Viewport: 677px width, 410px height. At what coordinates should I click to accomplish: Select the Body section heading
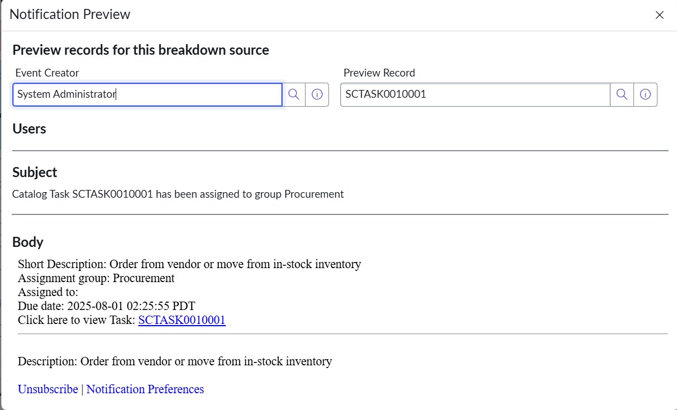[28, 242]
